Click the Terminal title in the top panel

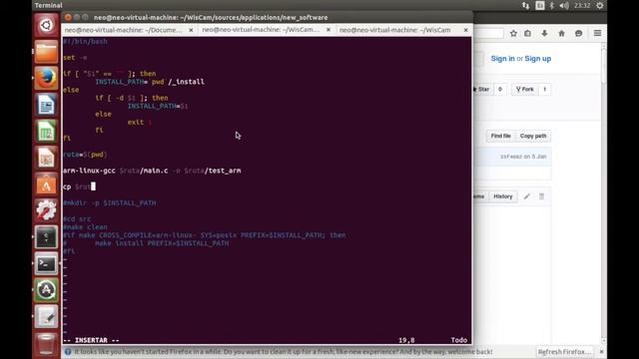(x=49, y=5)
